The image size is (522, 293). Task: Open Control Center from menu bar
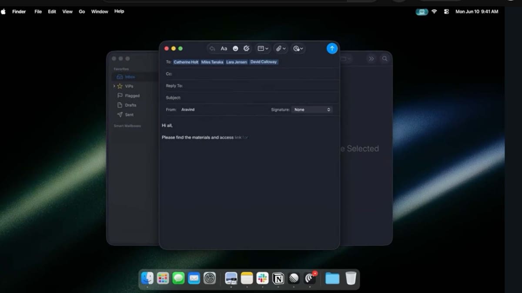pos(446,12)
